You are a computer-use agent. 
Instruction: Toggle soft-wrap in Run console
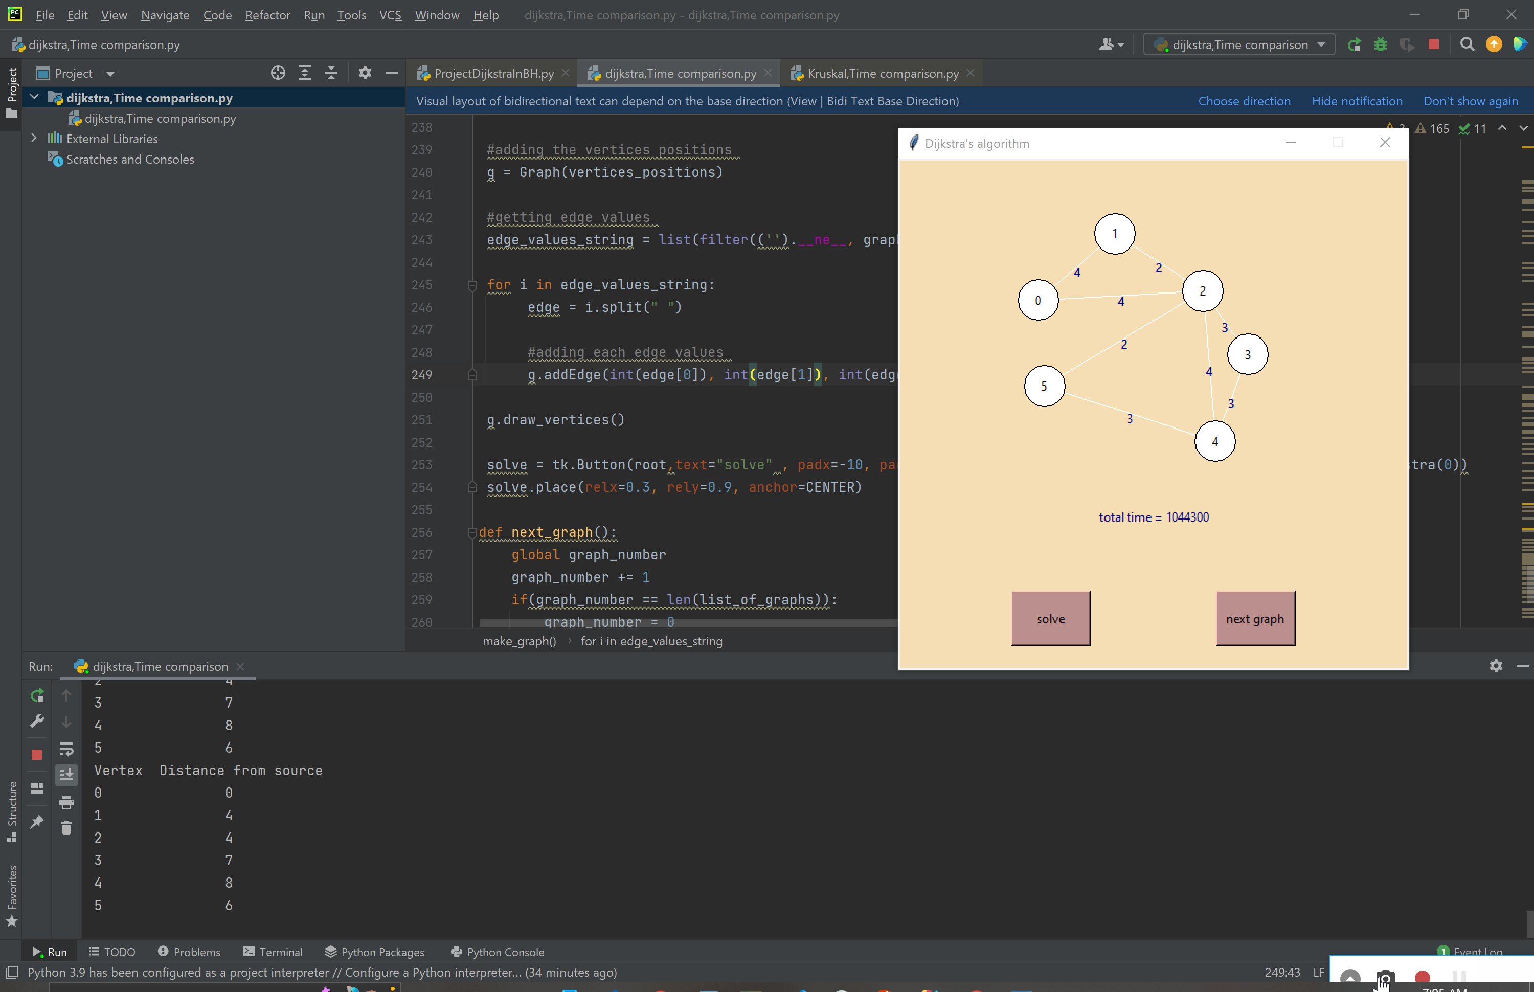[66, 749]
